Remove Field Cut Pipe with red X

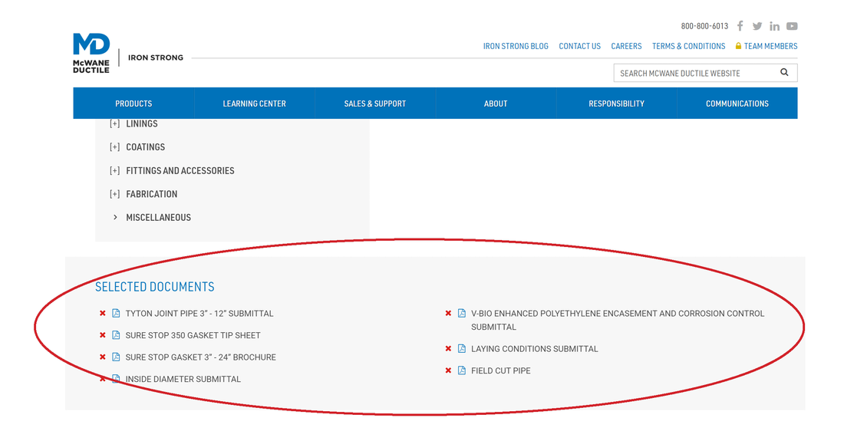(448, 370)
